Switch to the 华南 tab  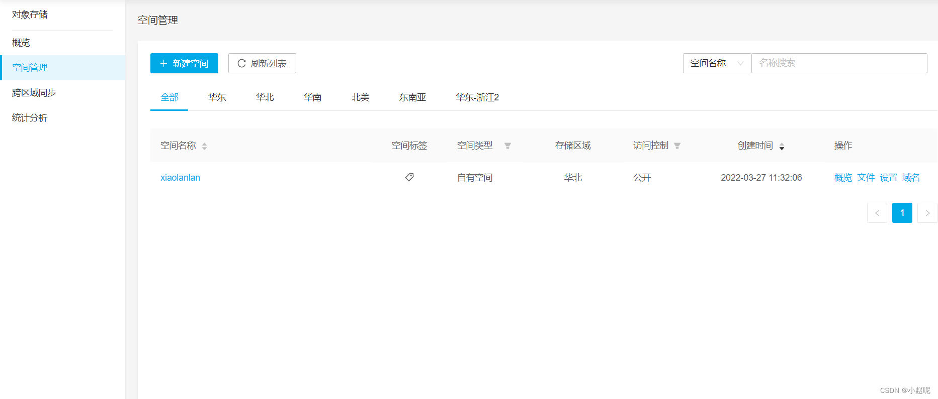pos(313,97)
